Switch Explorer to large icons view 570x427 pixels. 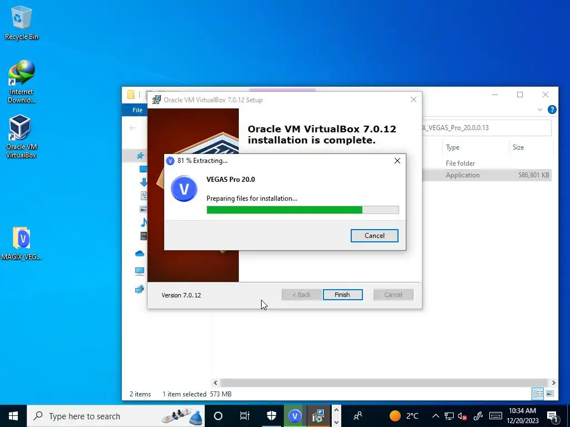[x=550, y=394]
